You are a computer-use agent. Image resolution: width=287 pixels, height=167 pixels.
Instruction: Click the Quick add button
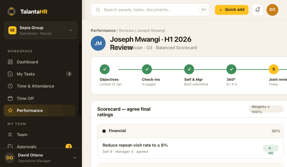231,10
